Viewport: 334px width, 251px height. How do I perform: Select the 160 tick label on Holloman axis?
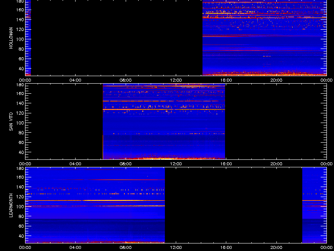click(20, 10)
